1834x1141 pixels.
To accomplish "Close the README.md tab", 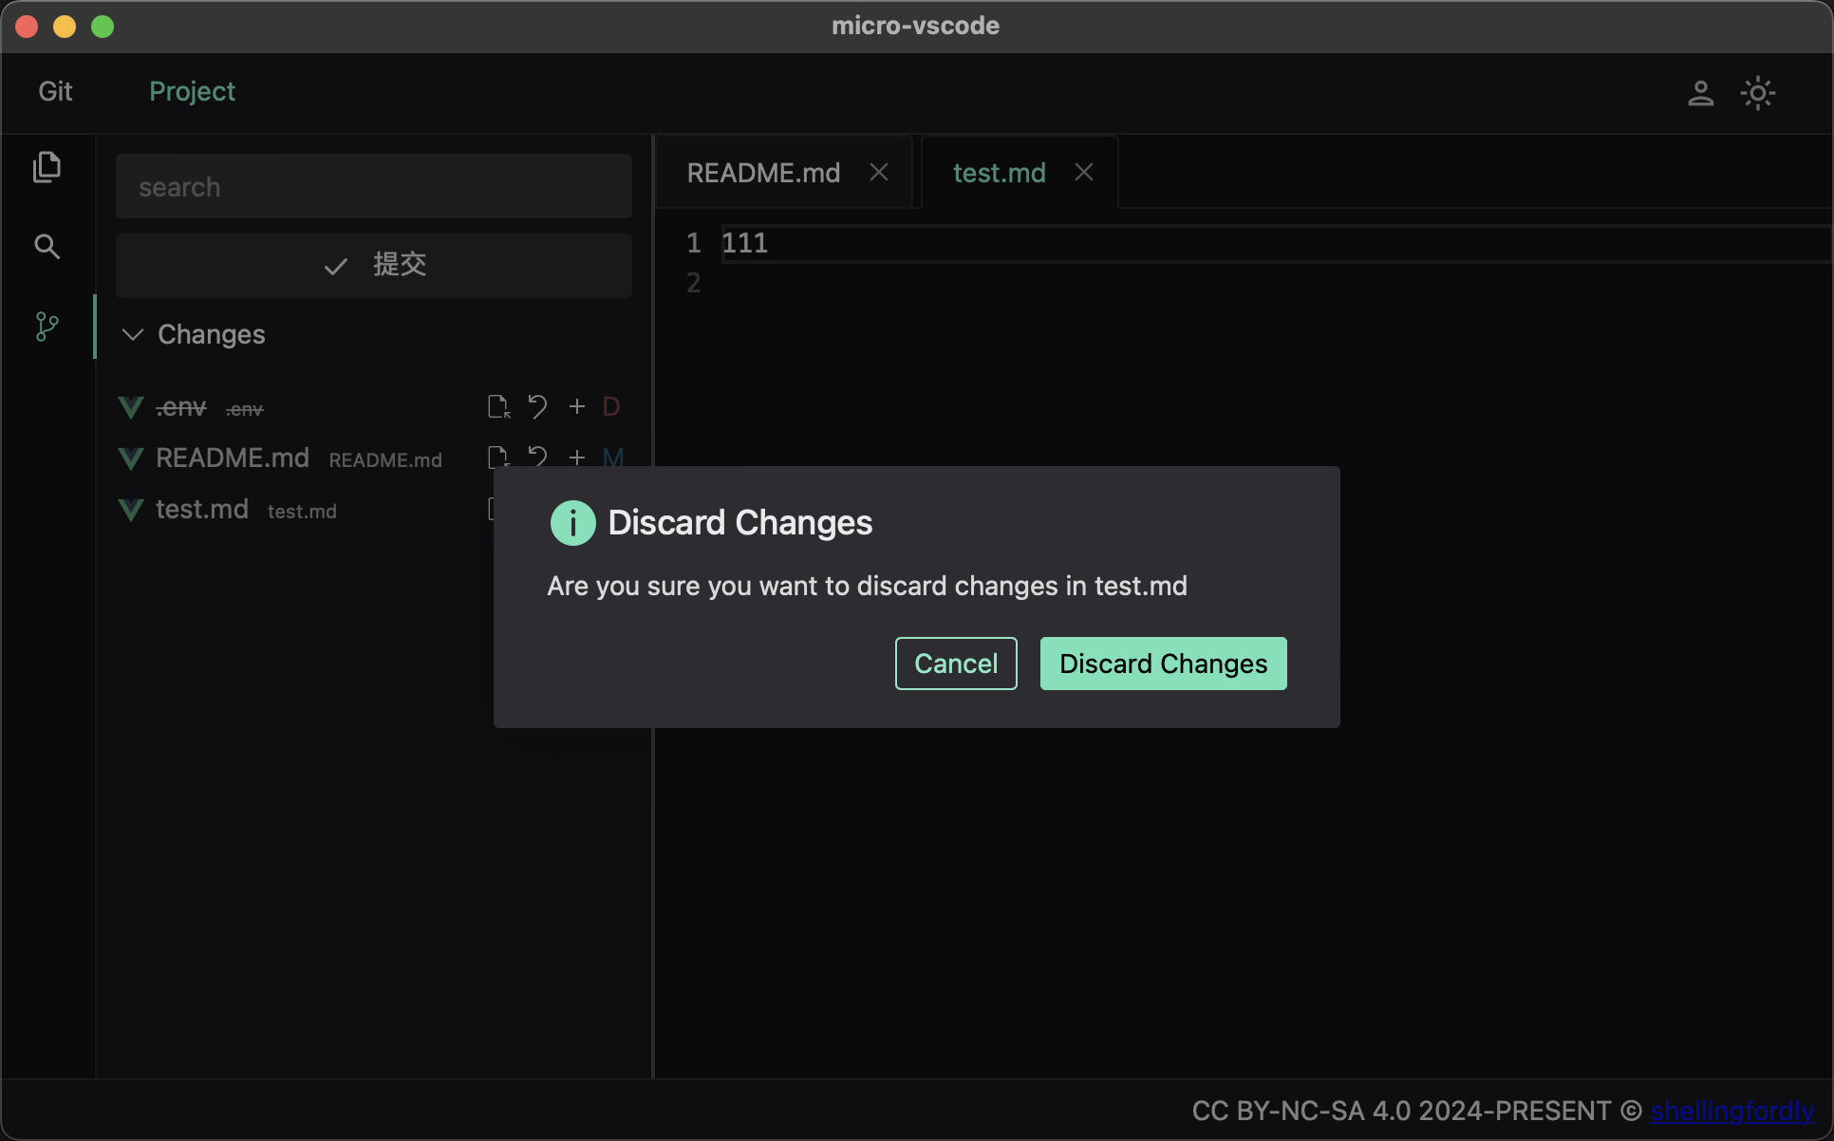I will (879, 172).
